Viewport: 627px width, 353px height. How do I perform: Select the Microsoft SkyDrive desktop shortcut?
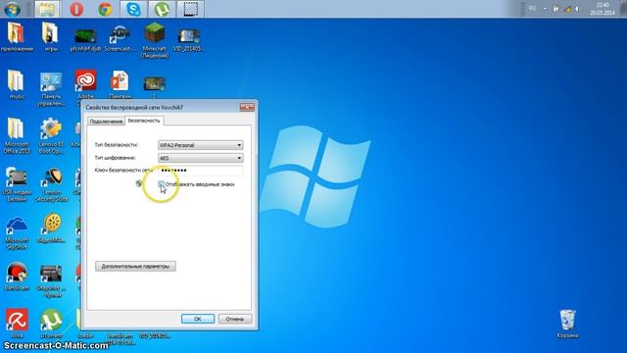click(x=17, y=232)
